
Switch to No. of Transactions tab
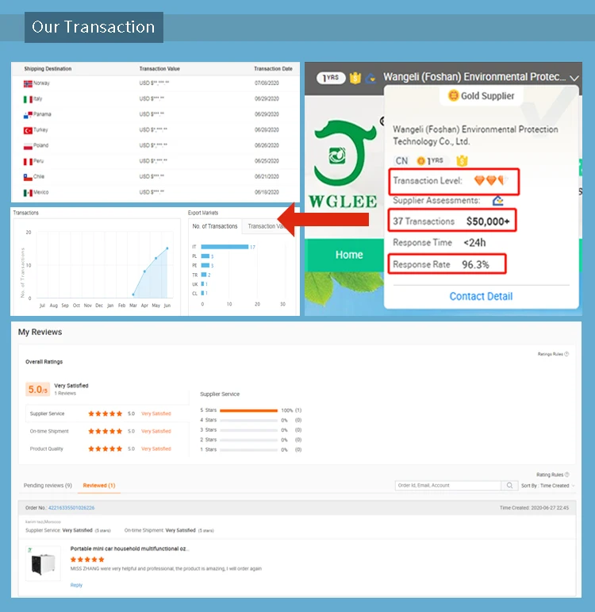coord(215,226)
